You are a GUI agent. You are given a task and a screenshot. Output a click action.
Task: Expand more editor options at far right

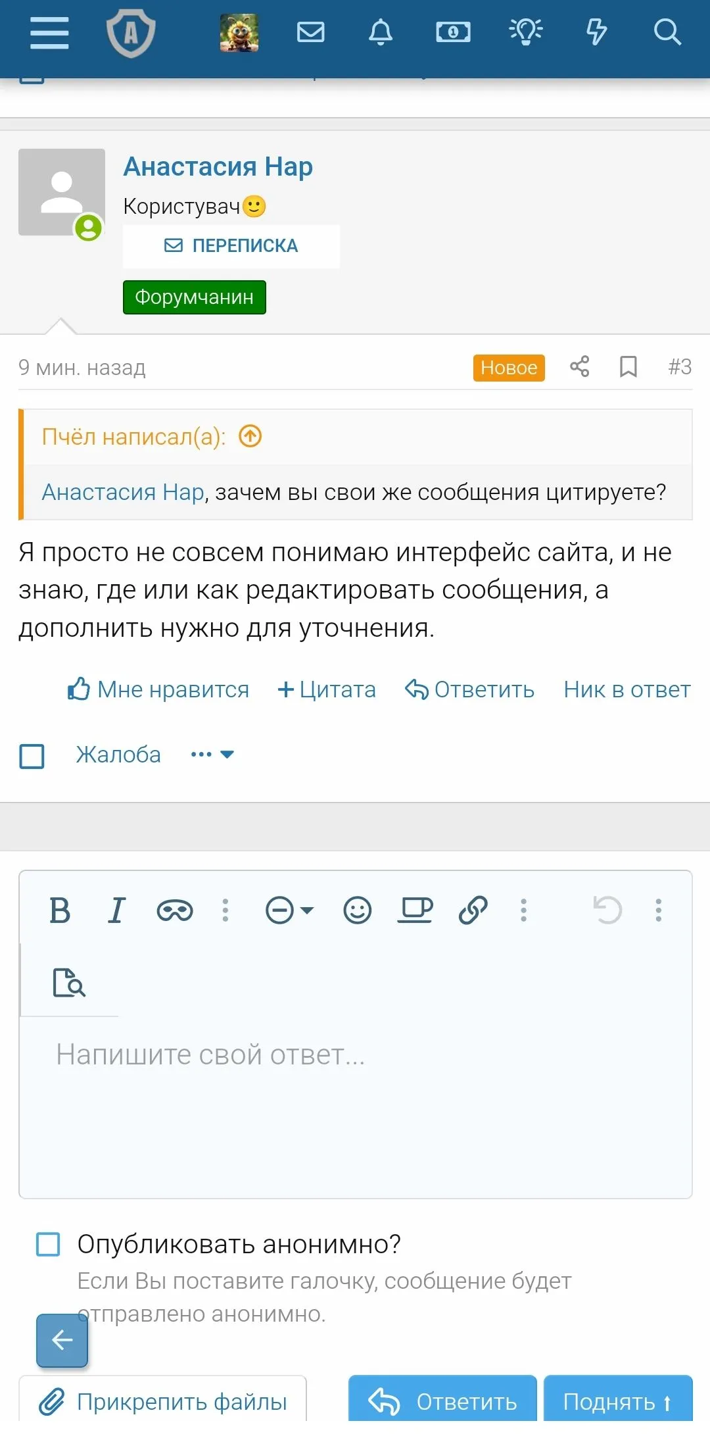pyautogui.click(x=658, y=910)
